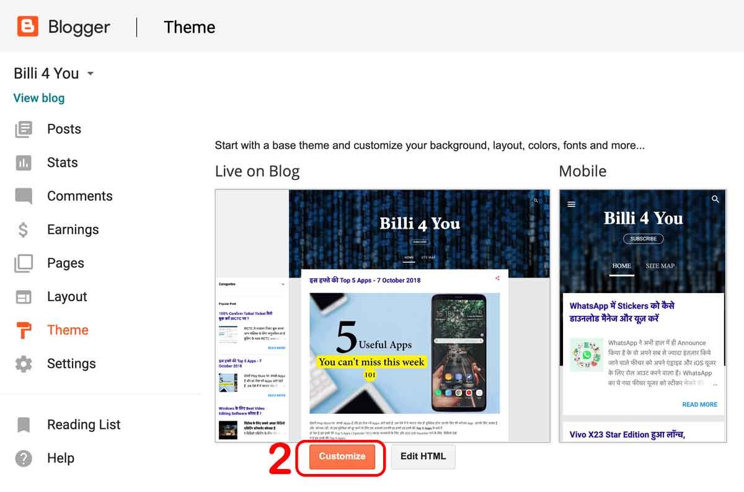Open Help menu item
Image resolution: width=744 pixels, height=492 pixels.
pyautogui.click(x=61, y=459)
